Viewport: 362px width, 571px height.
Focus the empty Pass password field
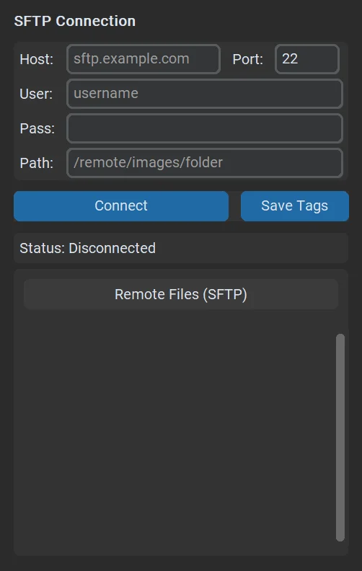205,128
